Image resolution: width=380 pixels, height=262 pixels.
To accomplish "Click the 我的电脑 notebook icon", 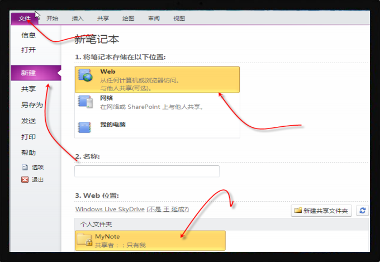I will point(84,127).
